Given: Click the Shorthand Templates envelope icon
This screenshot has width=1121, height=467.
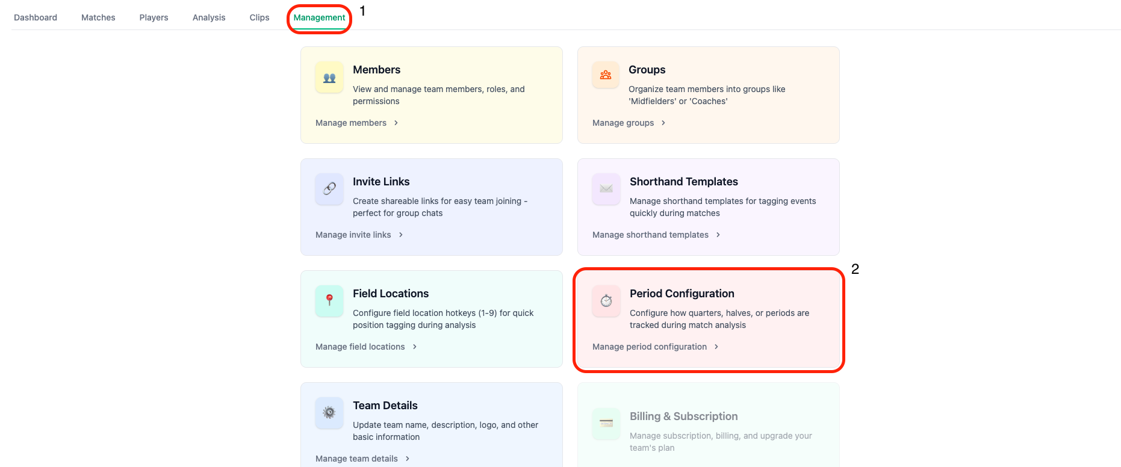Looking at the screenshot, I should (606, 189).
